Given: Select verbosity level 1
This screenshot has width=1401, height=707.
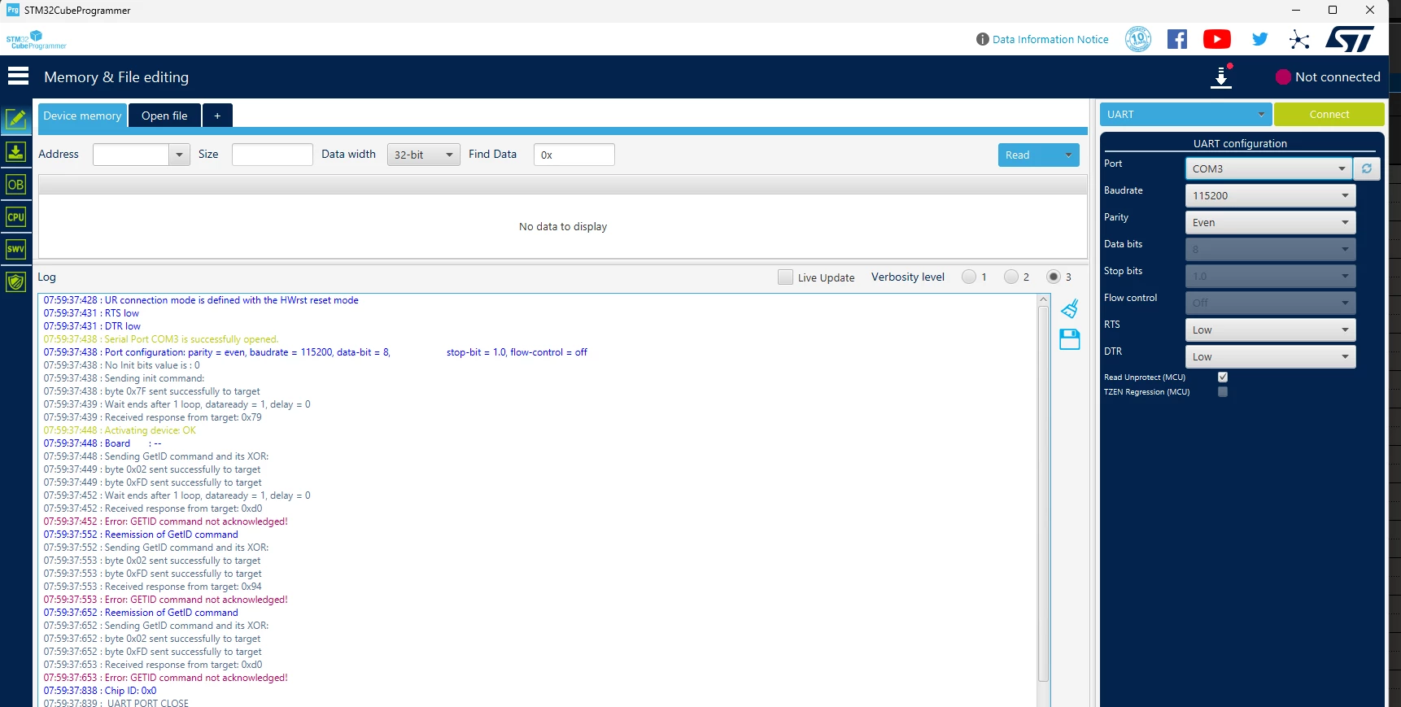Looking at the screenshot, I should point(969,277).
